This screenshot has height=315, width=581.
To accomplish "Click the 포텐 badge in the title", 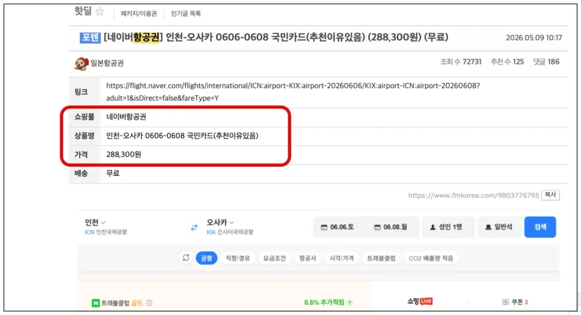I will (90, 38).
